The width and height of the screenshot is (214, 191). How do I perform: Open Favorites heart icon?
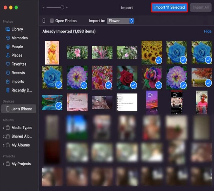click(x=8, y=64)
